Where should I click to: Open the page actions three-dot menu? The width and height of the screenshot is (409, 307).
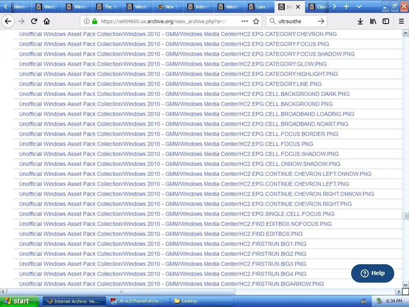pyautogui.click(x=245, y=21)
